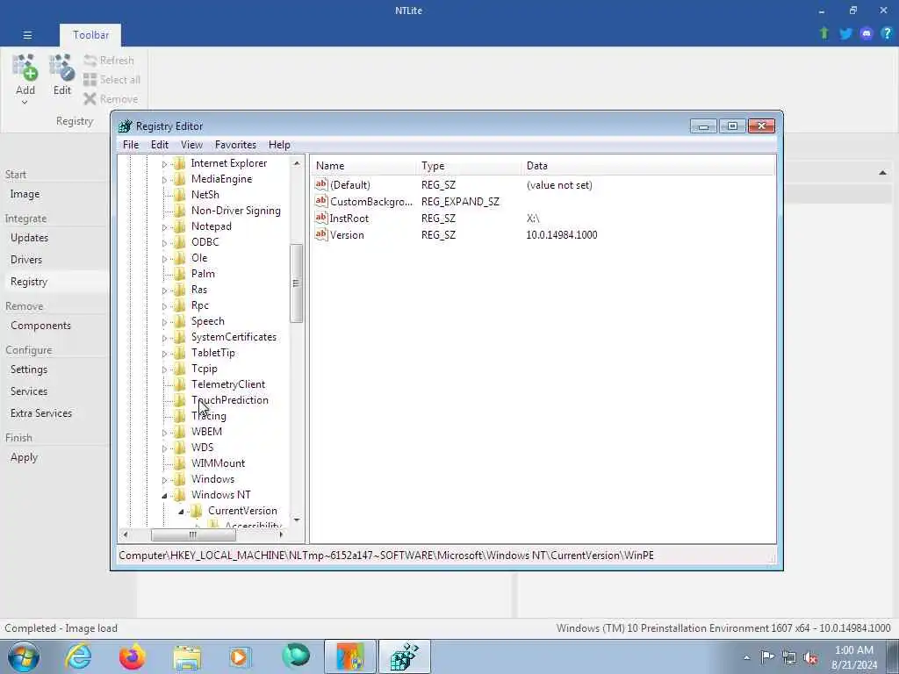
Task: Click the Select all ribbon button
Action: click(x=111, y=80)
